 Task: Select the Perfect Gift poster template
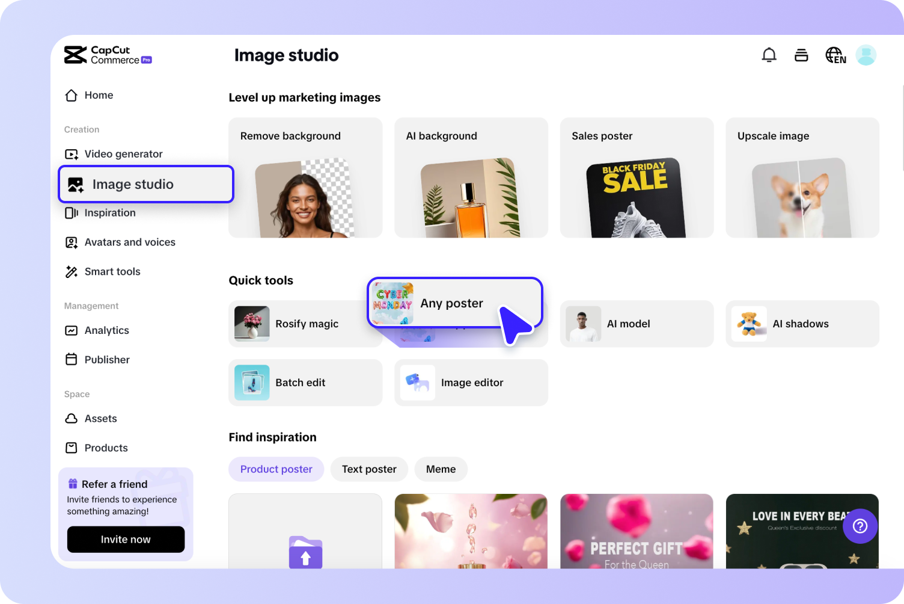pos(637,531)
